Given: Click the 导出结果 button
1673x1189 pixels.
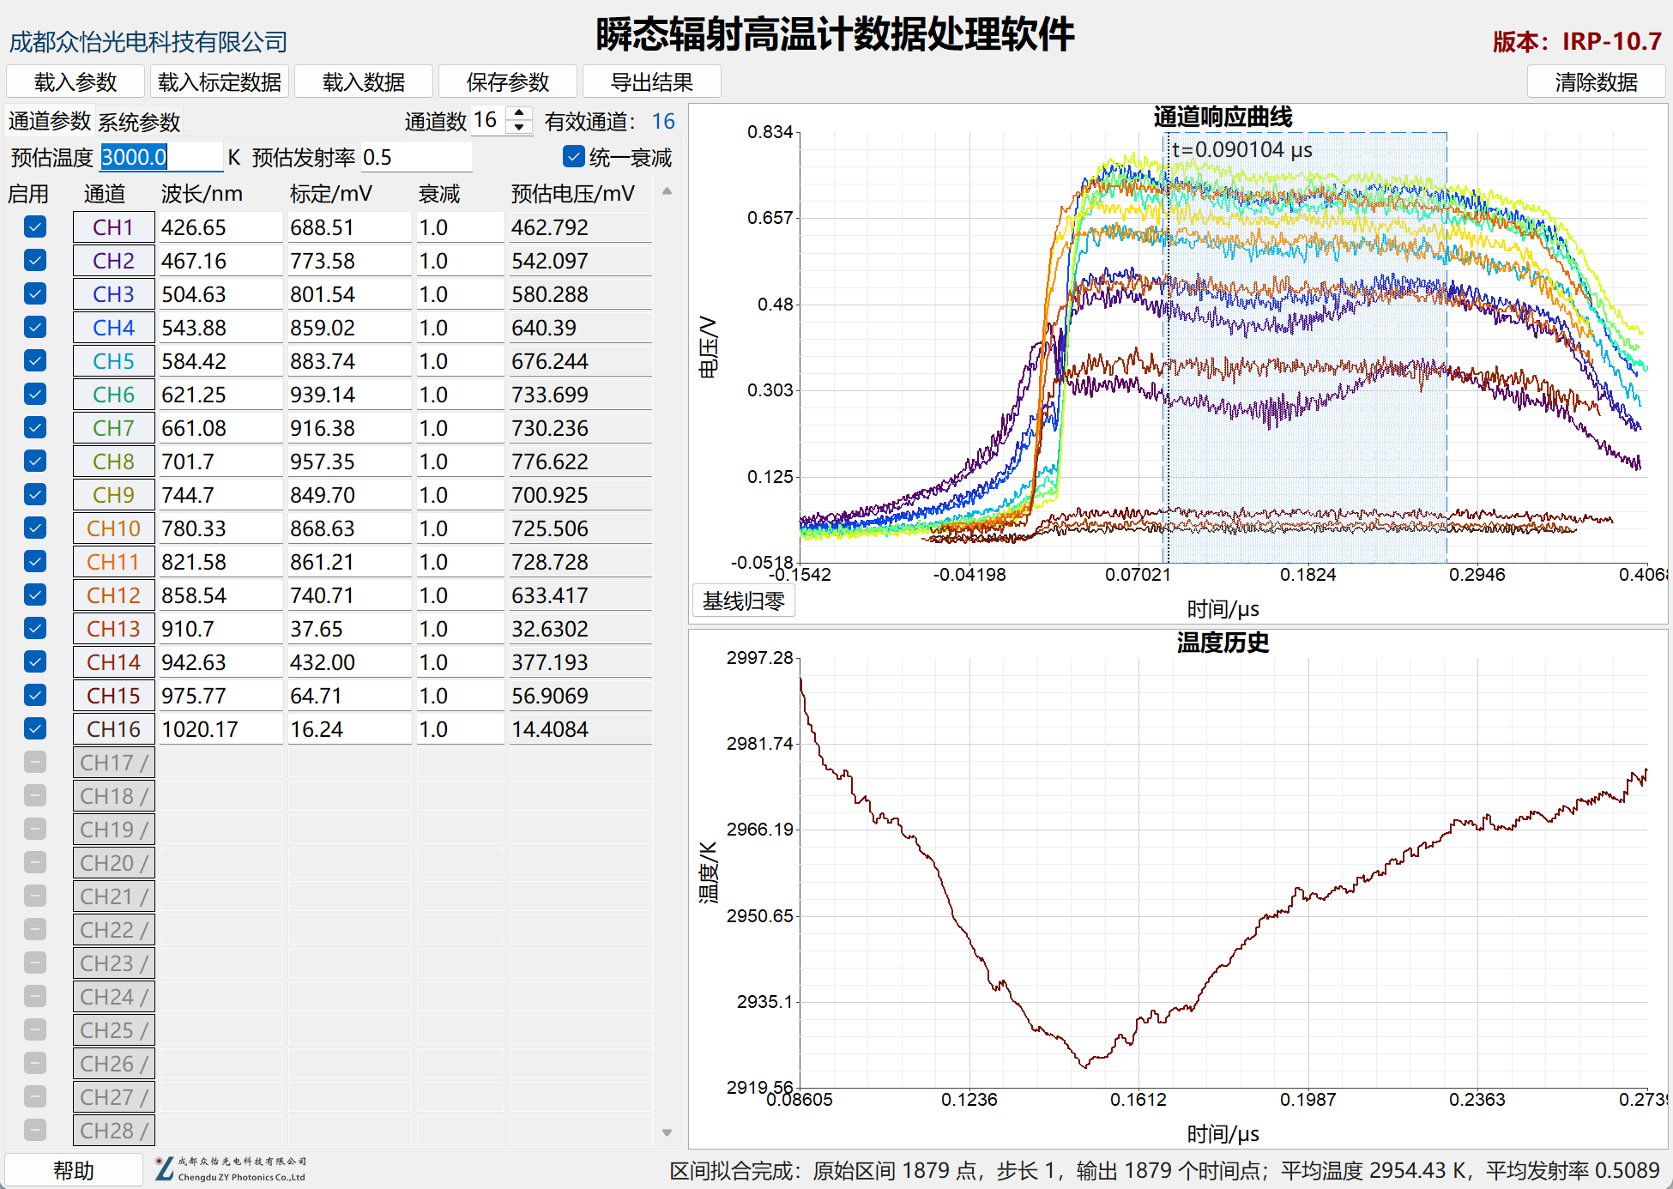Looking at the screenshot, I should (x=652, y=82).
